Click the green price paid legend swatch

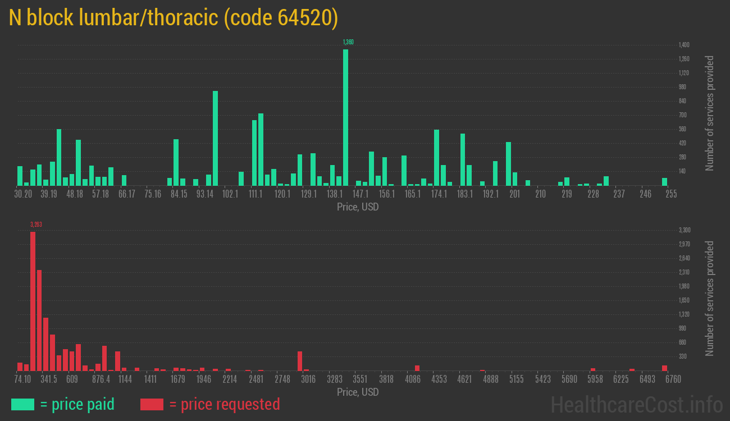click(22, 404)
